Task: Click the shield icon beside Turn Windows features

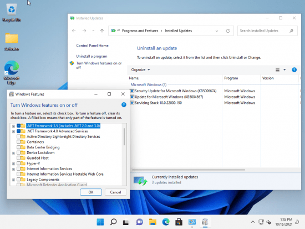Action: point(72,63)
